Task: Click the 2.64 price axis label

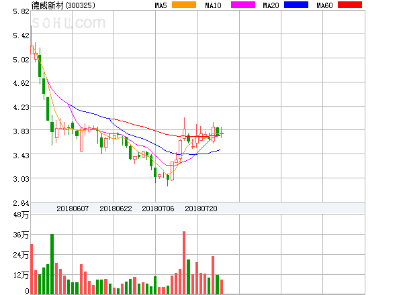Action: (x=21, y=203)
